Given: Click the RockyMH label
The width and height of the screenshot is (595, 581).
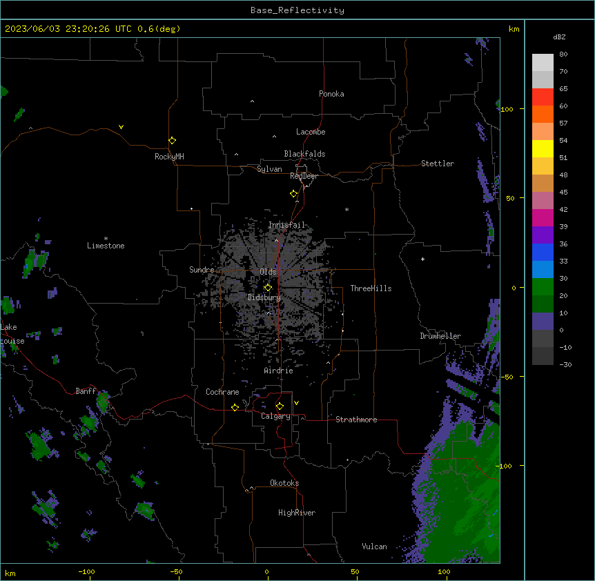Looking at the screenshot, I should click(x=169, y=157).
